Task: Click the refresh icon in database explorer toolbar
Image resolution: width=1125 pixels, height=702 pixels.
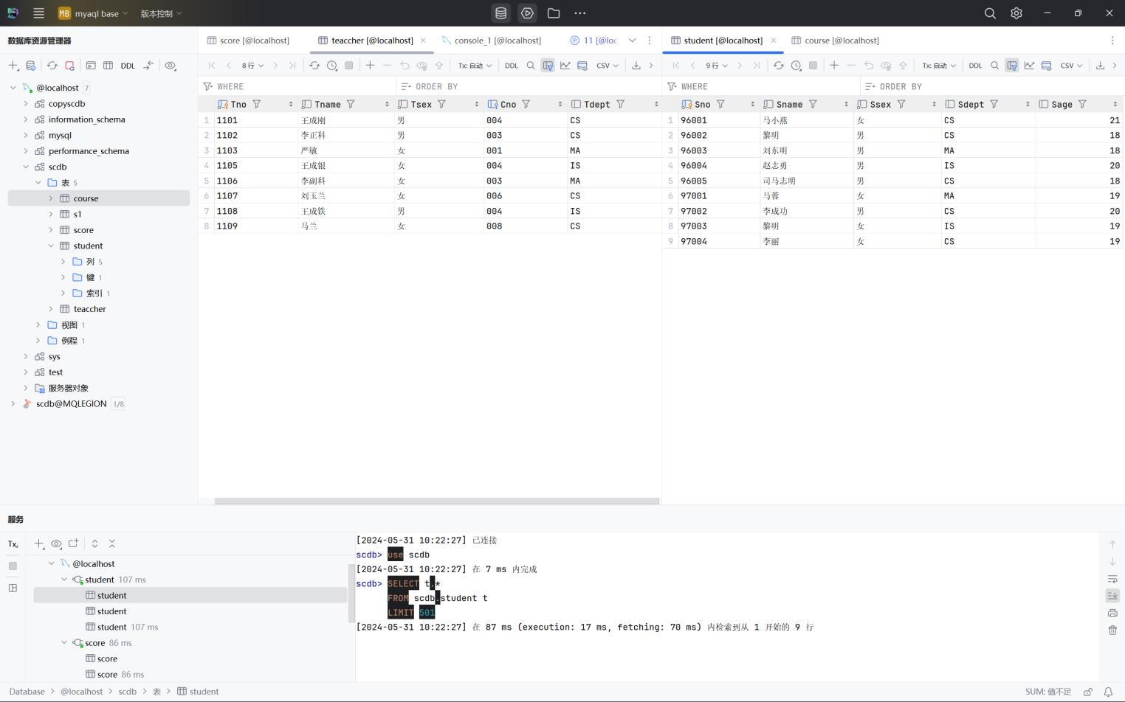Action: (x=52, y=66)
